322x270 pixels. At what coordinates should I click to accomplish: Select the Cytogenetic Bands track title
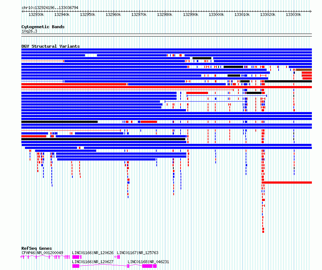43,27
